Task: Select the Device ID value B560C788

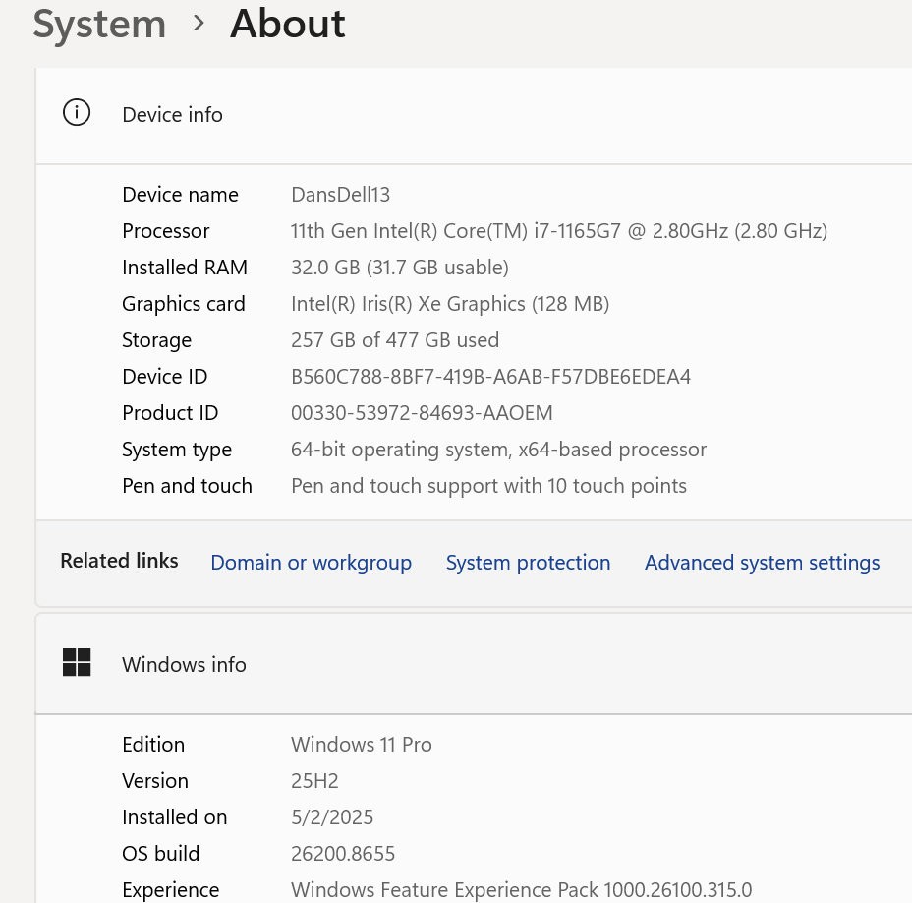Action: (x=490, y=377)
